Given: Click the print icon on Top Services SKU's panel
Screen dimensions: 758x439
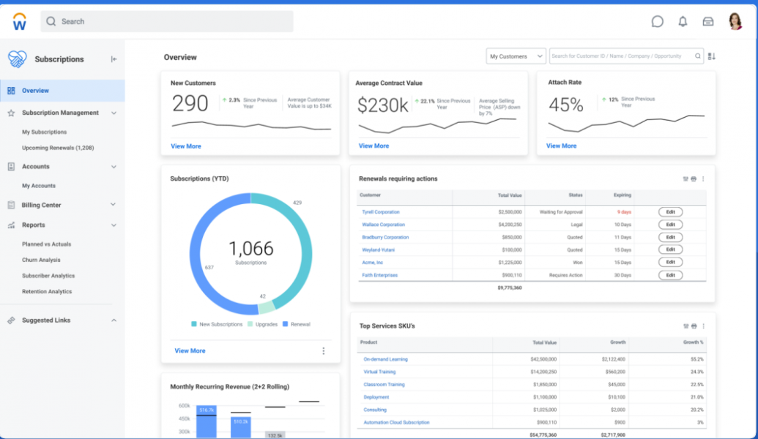Looking at the screenshot, I should 694,326.
